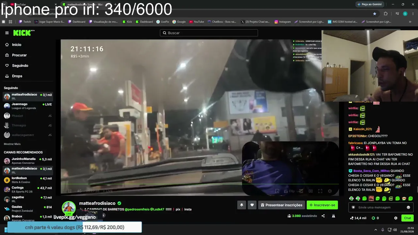
Task: Click Presentear inscrições button
Action: [281, 205]
